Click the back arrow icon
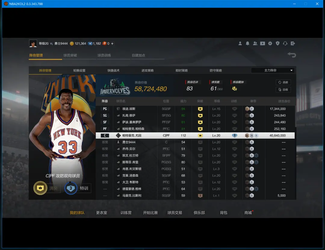The image size is (325, 250). [292, 55]
